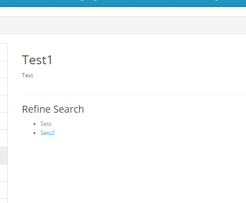Select the second sidebar list item
246x203 pixels.
(x=4, y=69)
